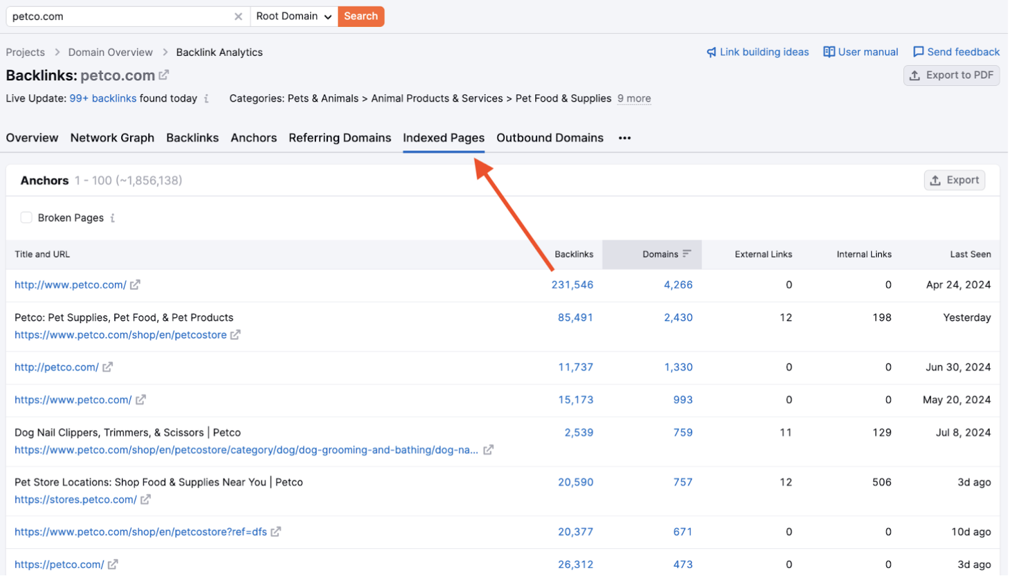Image resolution: width=1010 pixels, height=581 pixels.
Task: Switch to the Anchors tab
Action: click(x=254, y=138)
